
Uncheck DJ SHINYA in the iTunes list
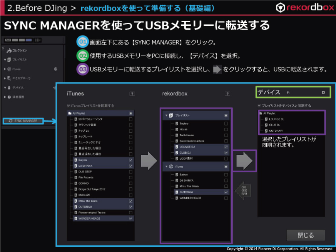[x=131, y=166]
